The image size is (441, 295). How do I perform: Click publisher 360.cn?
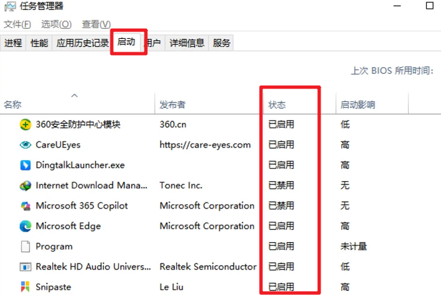173,125
